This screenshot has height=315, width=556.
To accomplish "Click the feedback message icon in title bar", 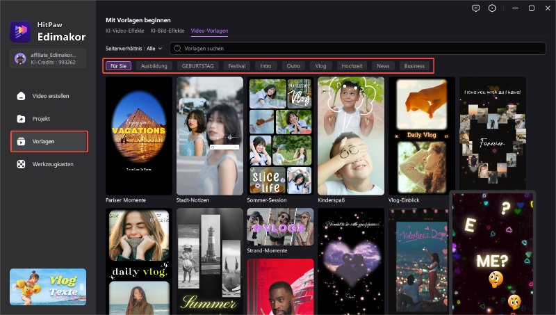I will 475,8.
